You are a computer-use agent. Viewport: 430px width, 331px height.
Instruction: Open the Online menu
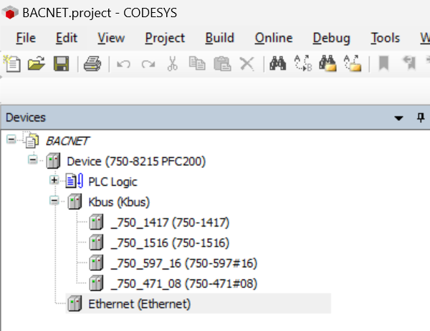coord(274,38)
